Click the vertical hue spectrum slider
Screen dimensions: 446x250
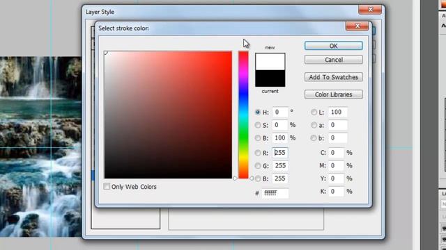click(x=243, y=115)
